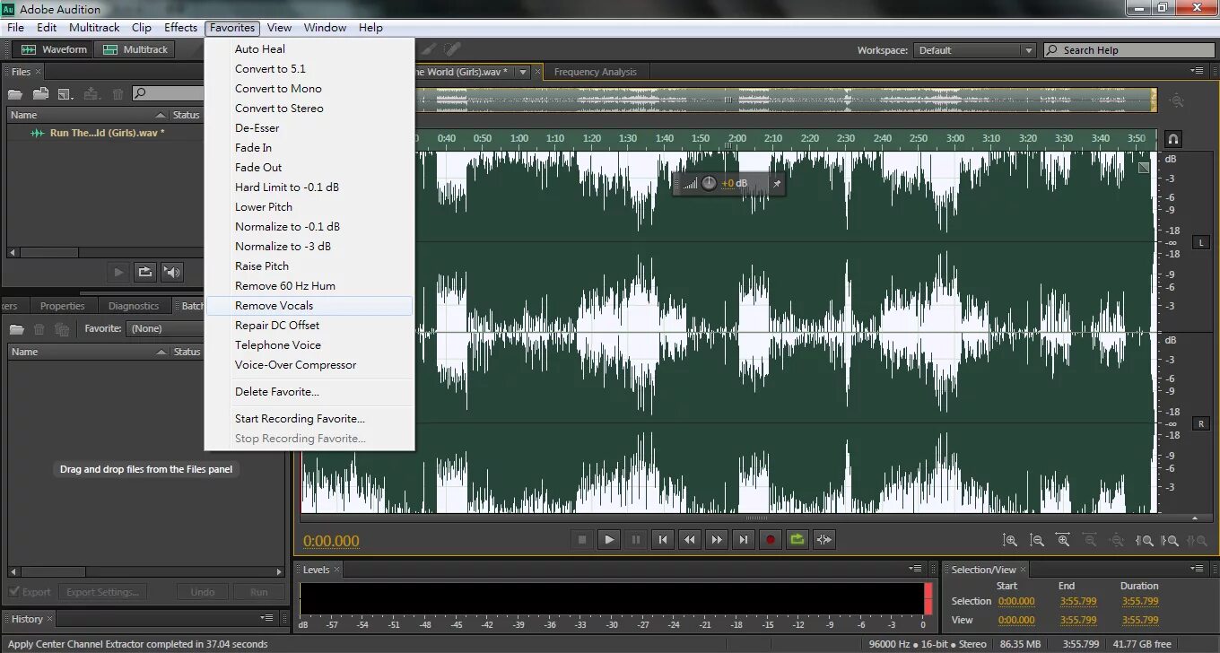The image size is (1220, 653).
Task: Click the Files panel loop playback icon
Action: (x=145, y=272)
